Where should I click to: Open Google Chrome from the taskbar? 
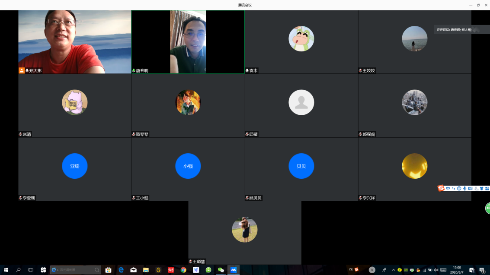pyautogui.click(x=183, y=270)
